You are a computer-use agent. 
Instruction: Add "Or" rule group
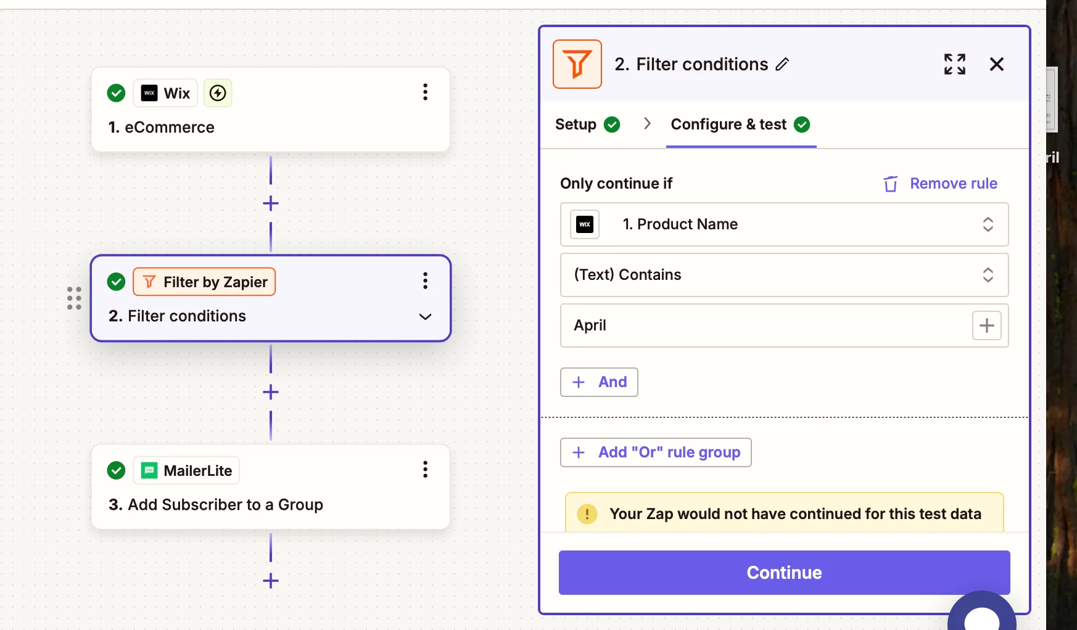pyautogui.click(x=656, y=452)
